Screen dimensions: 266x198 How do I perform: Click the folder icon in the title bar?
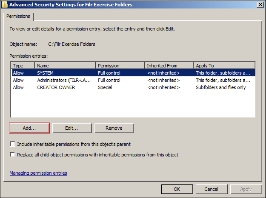pyautogui.click(x=5, y=5)
